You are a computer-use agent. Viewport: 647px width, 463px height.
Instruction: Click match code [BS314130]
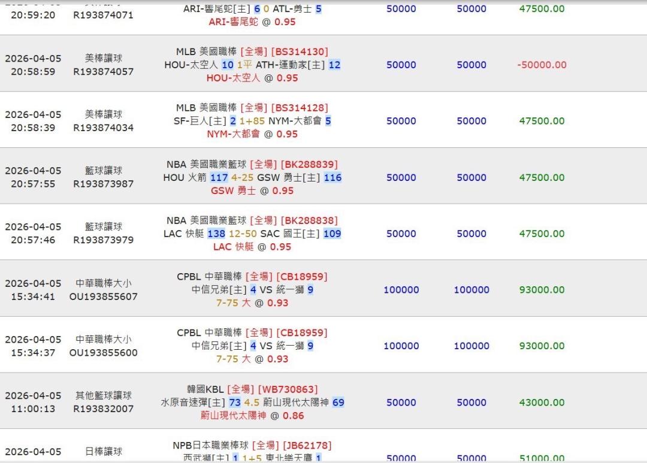pos(300,52)
